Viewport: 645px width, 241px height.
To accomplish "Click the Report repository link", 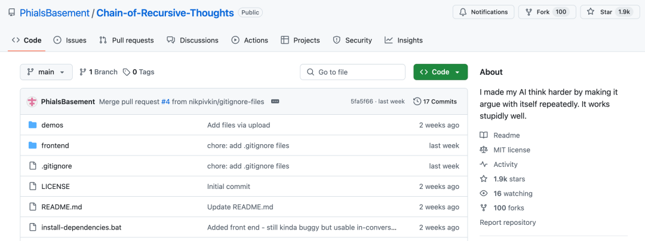I will pyautogui.click(x=508, y=222).
